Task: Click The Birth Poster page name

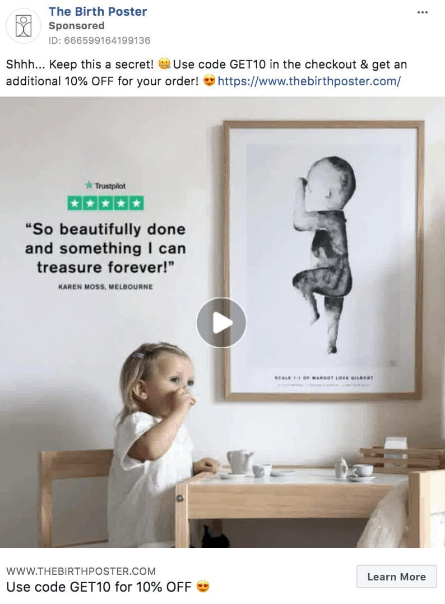Action: tap(98, 12)
